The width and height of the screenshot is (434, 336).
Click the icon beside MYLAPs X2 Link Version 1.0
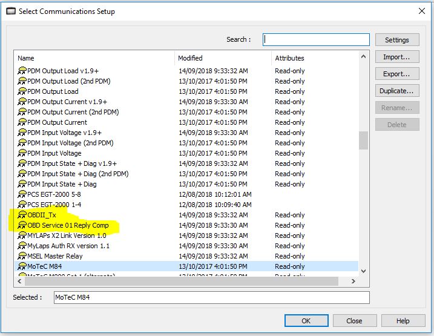22,236
